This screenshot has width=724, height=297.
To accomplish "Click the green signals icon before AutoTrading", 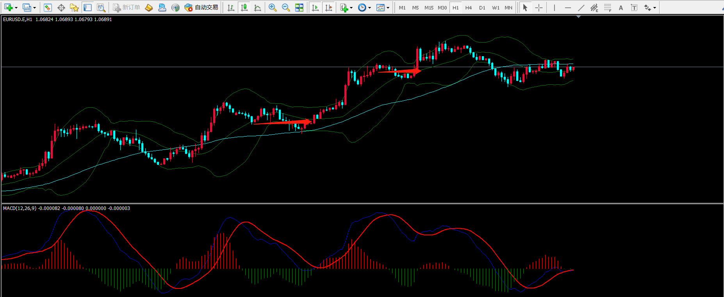I will click(x=176, y=7).
